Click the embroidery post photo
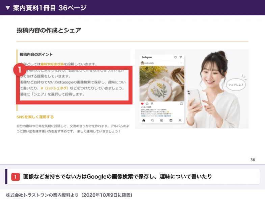265x202 pixels. [x=162, y=83]
